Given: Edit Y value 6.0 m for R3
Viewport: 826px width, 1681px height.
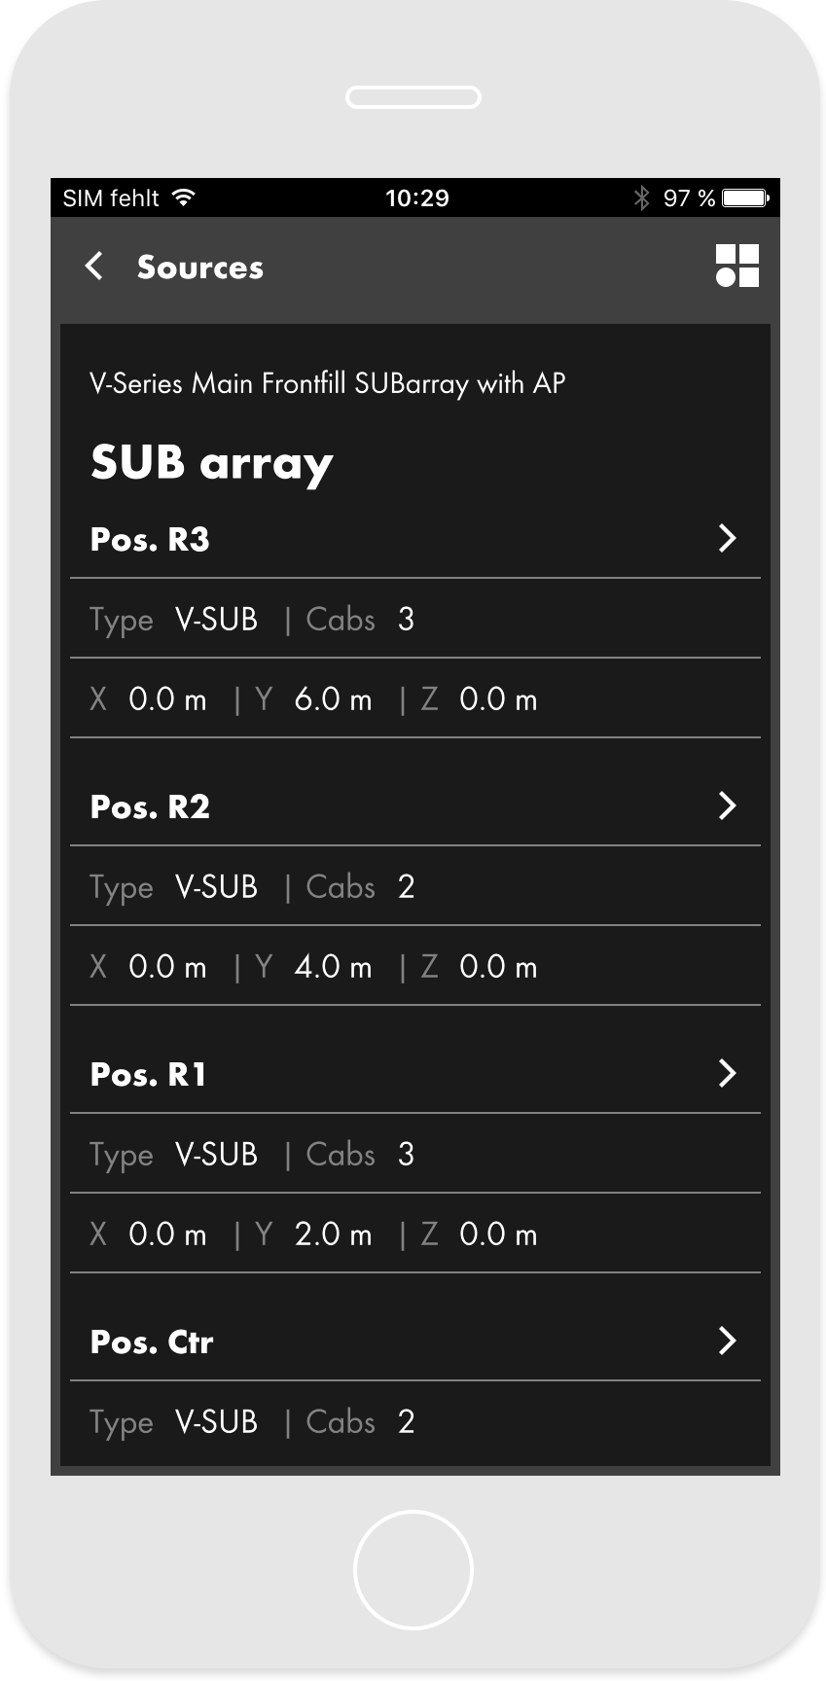Looking at the screenshot, I should [333, 699].
